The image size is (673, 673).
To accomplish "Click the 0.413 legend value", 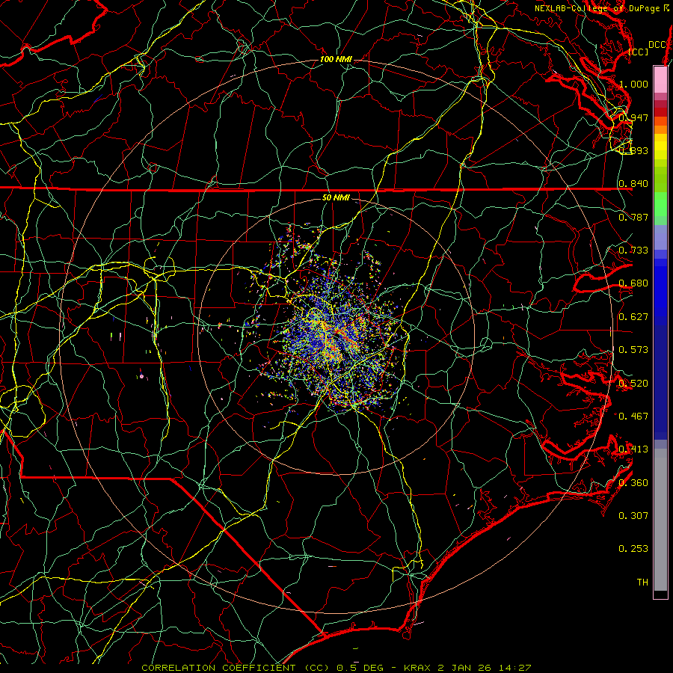I will [x=633, y=449].
